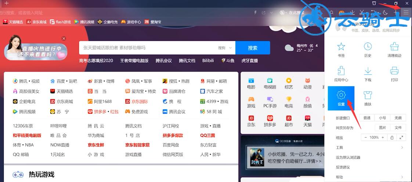Open 京东商城 bookmark bar item
Screen dimensions: 412x182
point(36,22)
